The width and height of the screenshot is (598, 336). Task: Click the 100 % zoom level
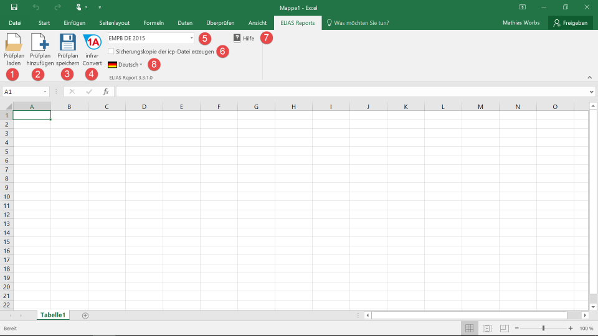pyautogui.click(x=586, y=329)
